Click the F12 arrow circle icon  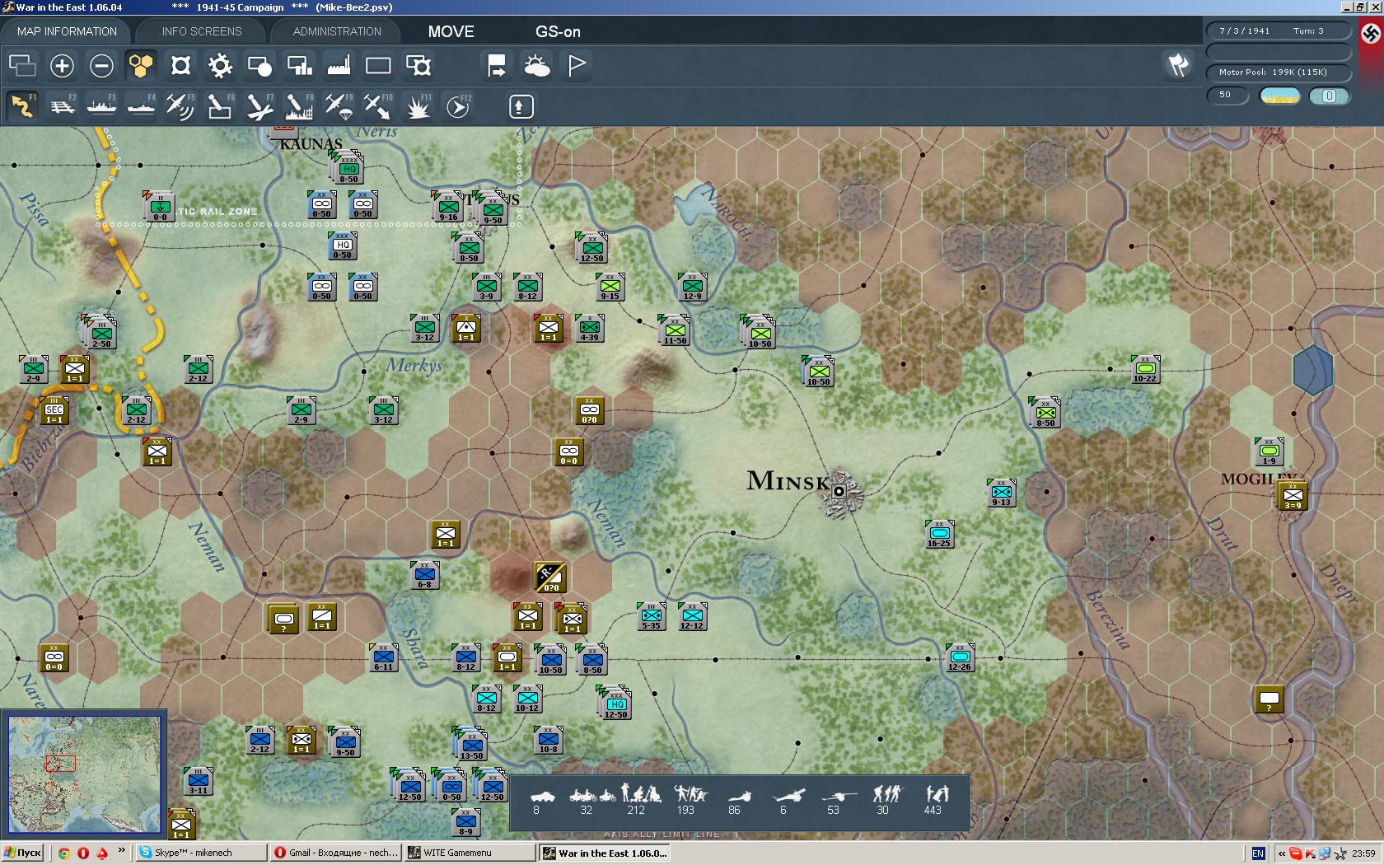[x=457, y=106]
